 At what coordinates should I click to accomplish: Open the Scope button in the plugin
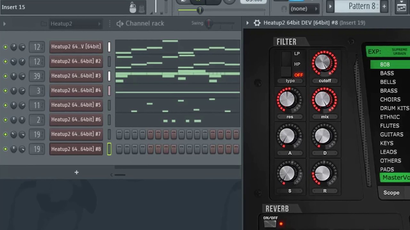click(x=391, y=193)
